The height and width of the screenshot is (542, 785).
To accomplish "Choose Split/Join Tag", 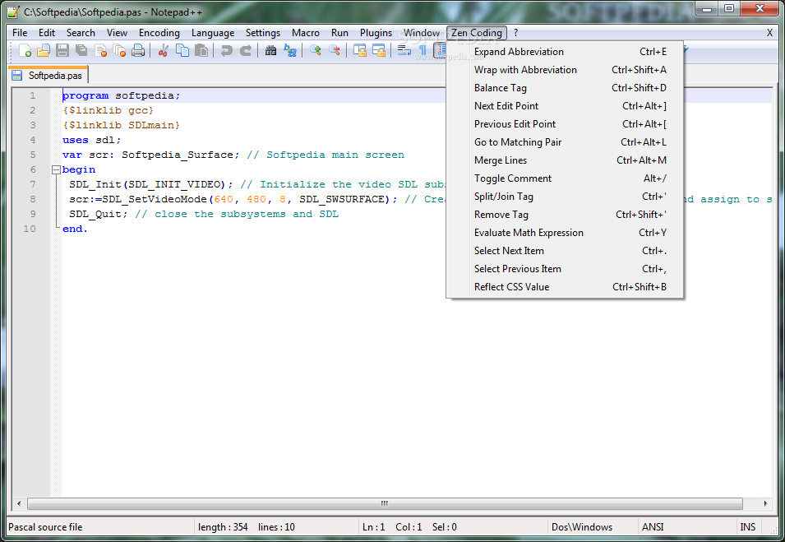I will tap(565, 196).
